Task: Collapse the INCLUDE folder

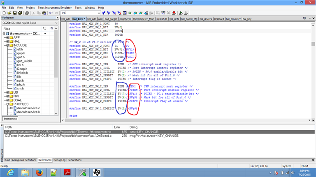Action: (7, 46)
